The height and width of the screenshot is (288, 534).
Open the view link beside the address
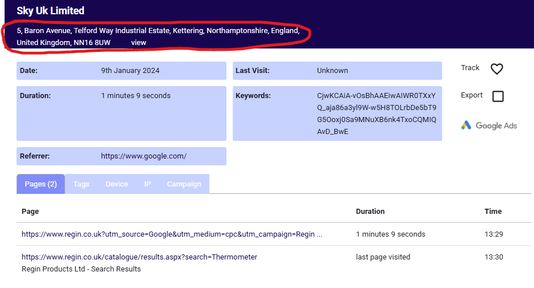(x=139, y=43)
